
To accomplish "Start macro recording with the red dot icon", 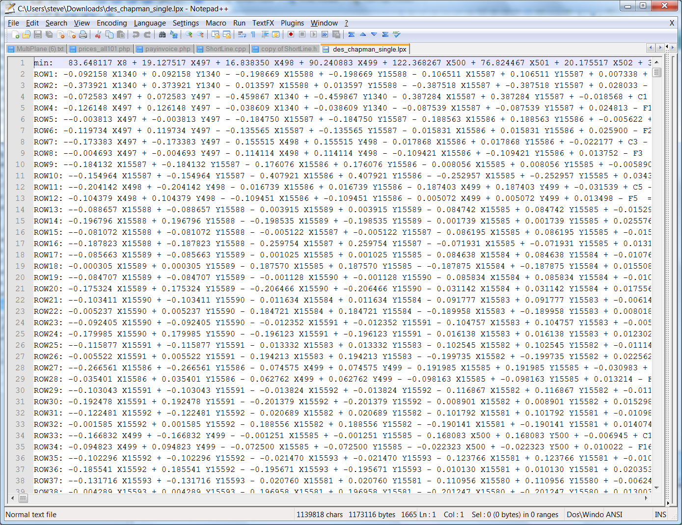I will [291, 34].
